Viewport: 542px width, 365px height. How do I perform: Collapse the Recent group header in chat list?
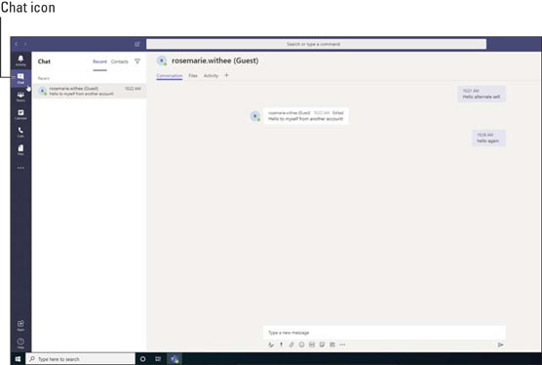44,78
